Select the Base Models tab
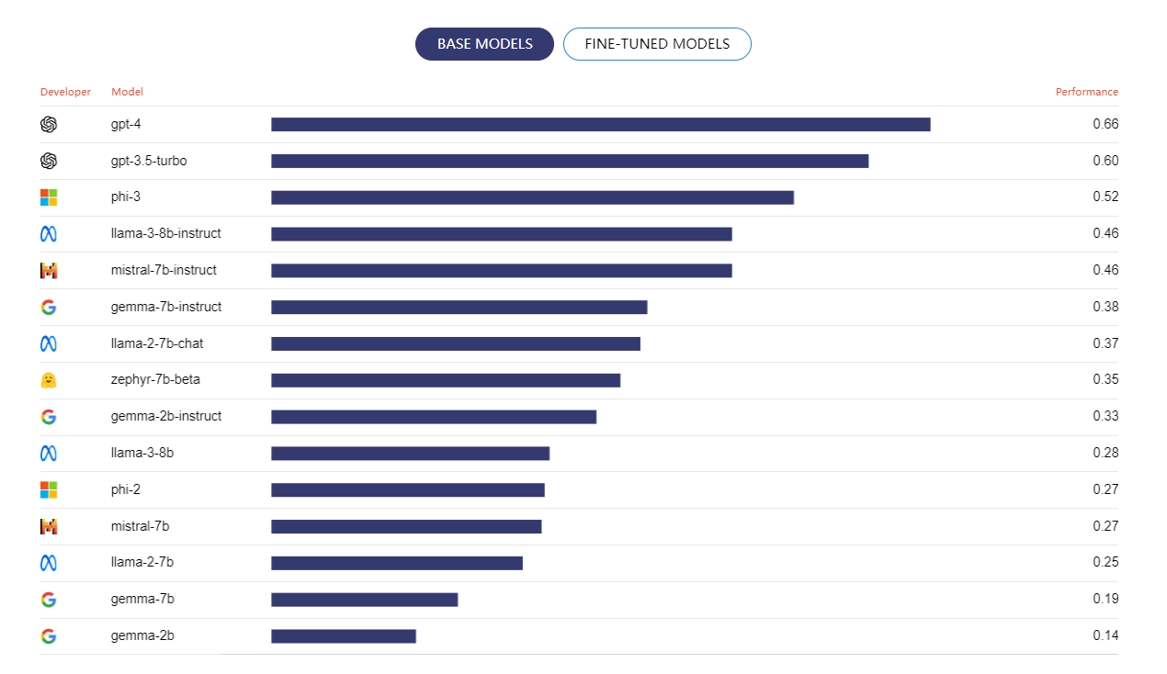The height and width of the screenshot is (674, 1167). point(484,44)
